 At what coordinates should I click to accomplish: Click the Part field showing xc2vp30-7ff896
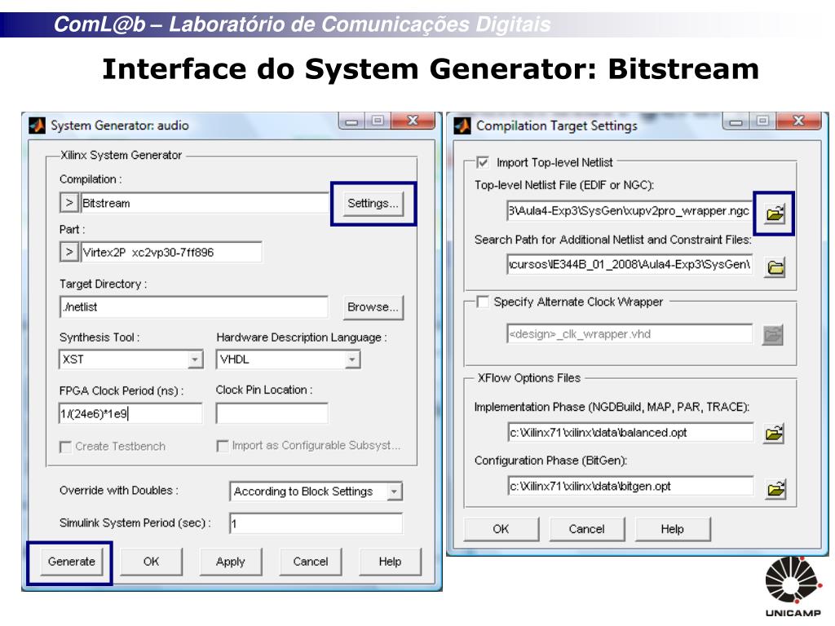coord(171,252)
